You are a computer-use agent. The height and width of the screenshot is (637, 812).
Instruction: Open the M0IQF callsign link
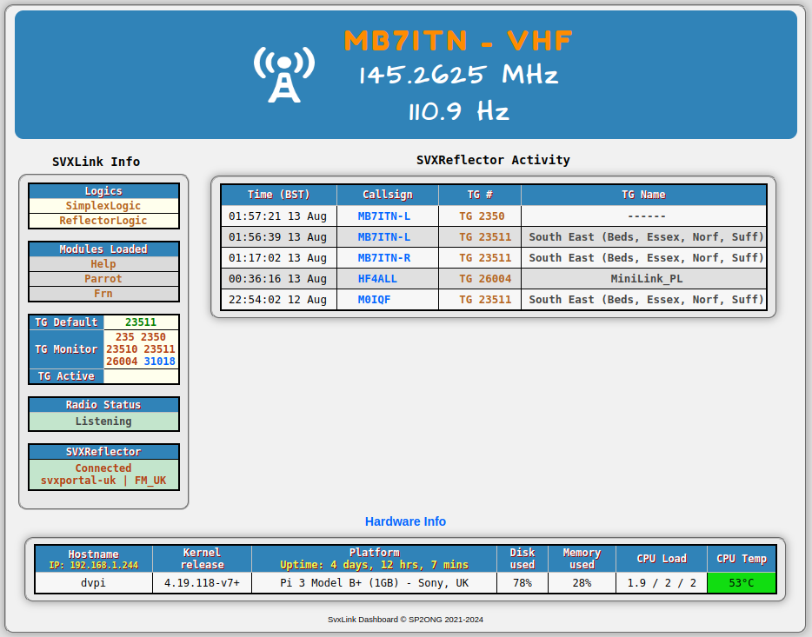click(375, 300)
